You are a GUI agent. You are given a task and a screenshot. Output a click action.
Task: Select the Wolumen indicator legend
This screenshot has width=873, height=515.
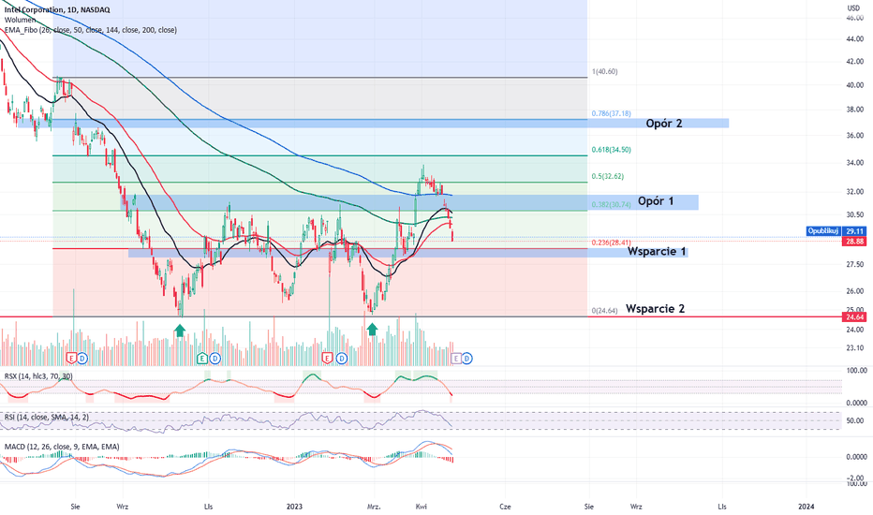pyautogui.click(x=20, y=20)
